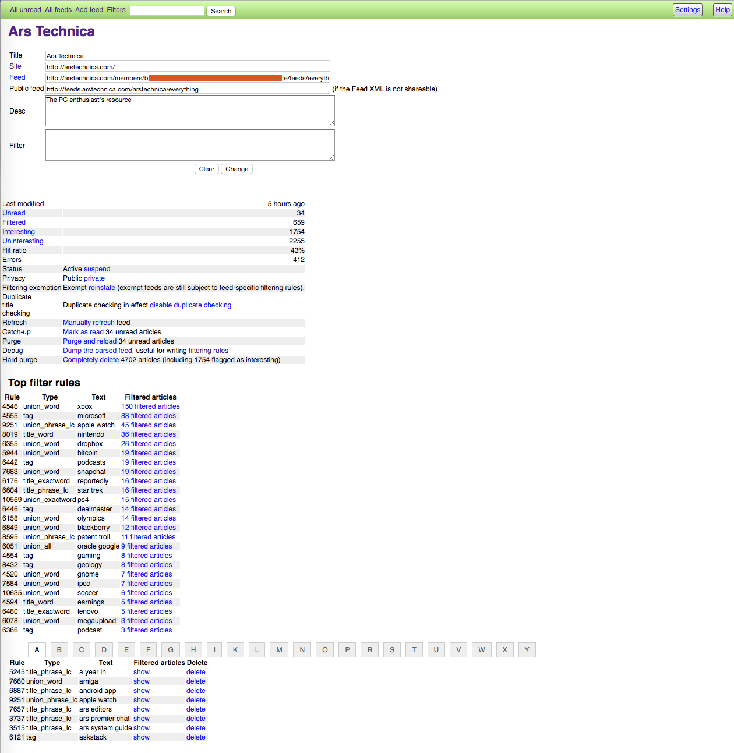
Task: Reinstate the filtering exemption
Action: click(102, 287)
